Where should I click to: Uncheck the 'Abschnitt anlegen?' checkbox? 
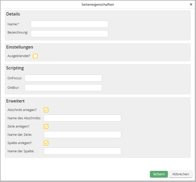(x=46, y=110)
